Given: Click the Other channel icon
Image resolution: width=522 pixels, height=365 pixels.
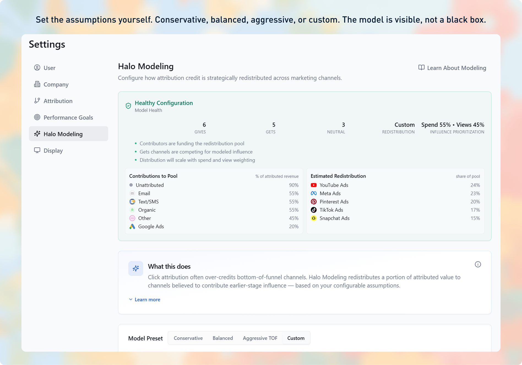Looking at the screenshot, I should tap(132, 218).
